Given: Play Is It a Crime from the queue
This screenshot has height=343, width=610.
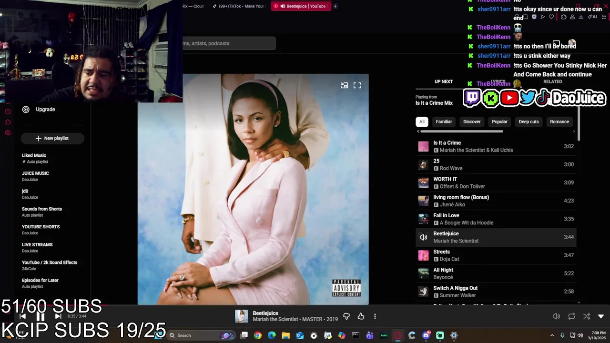Looking at the screenshot, I should pyautogui.click(x=496, y=146).
